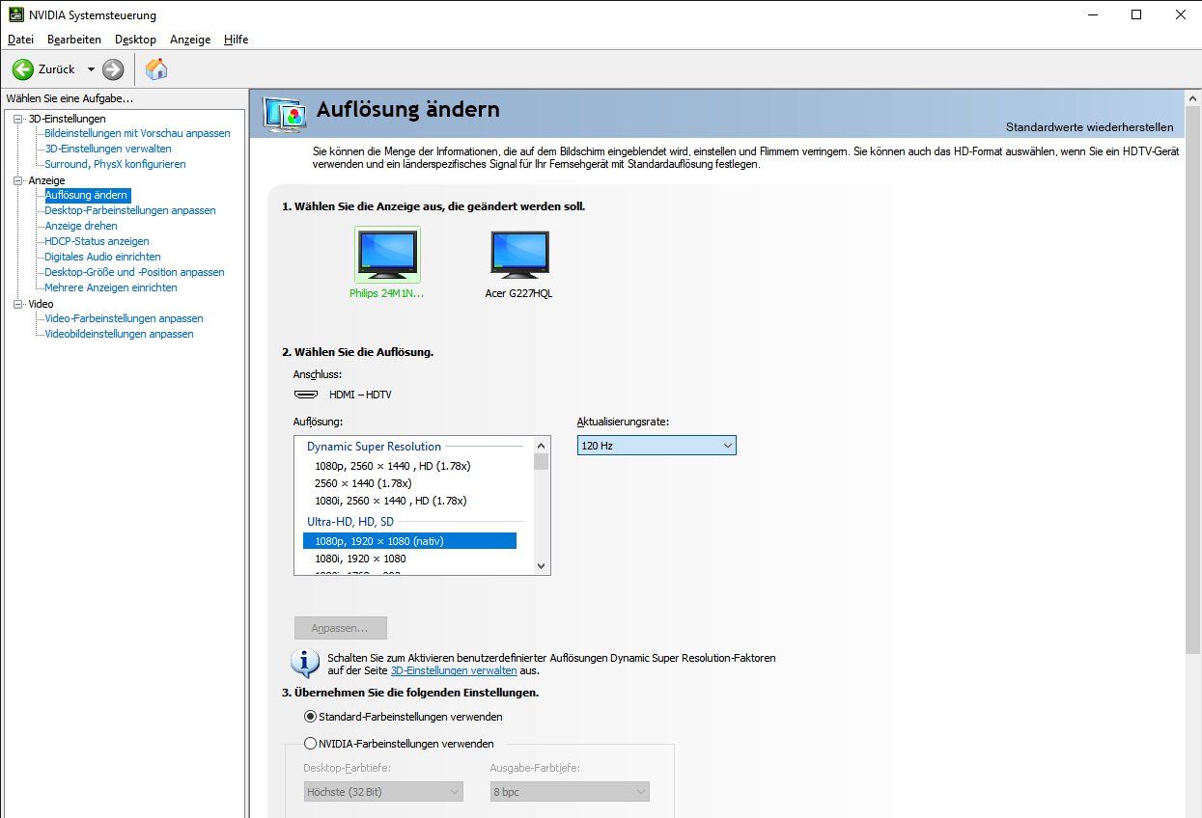This screenshot has width=1202, height=818.
Task: Open the Desktop-Farbtiefe dropdown
Action: [383, 792]
